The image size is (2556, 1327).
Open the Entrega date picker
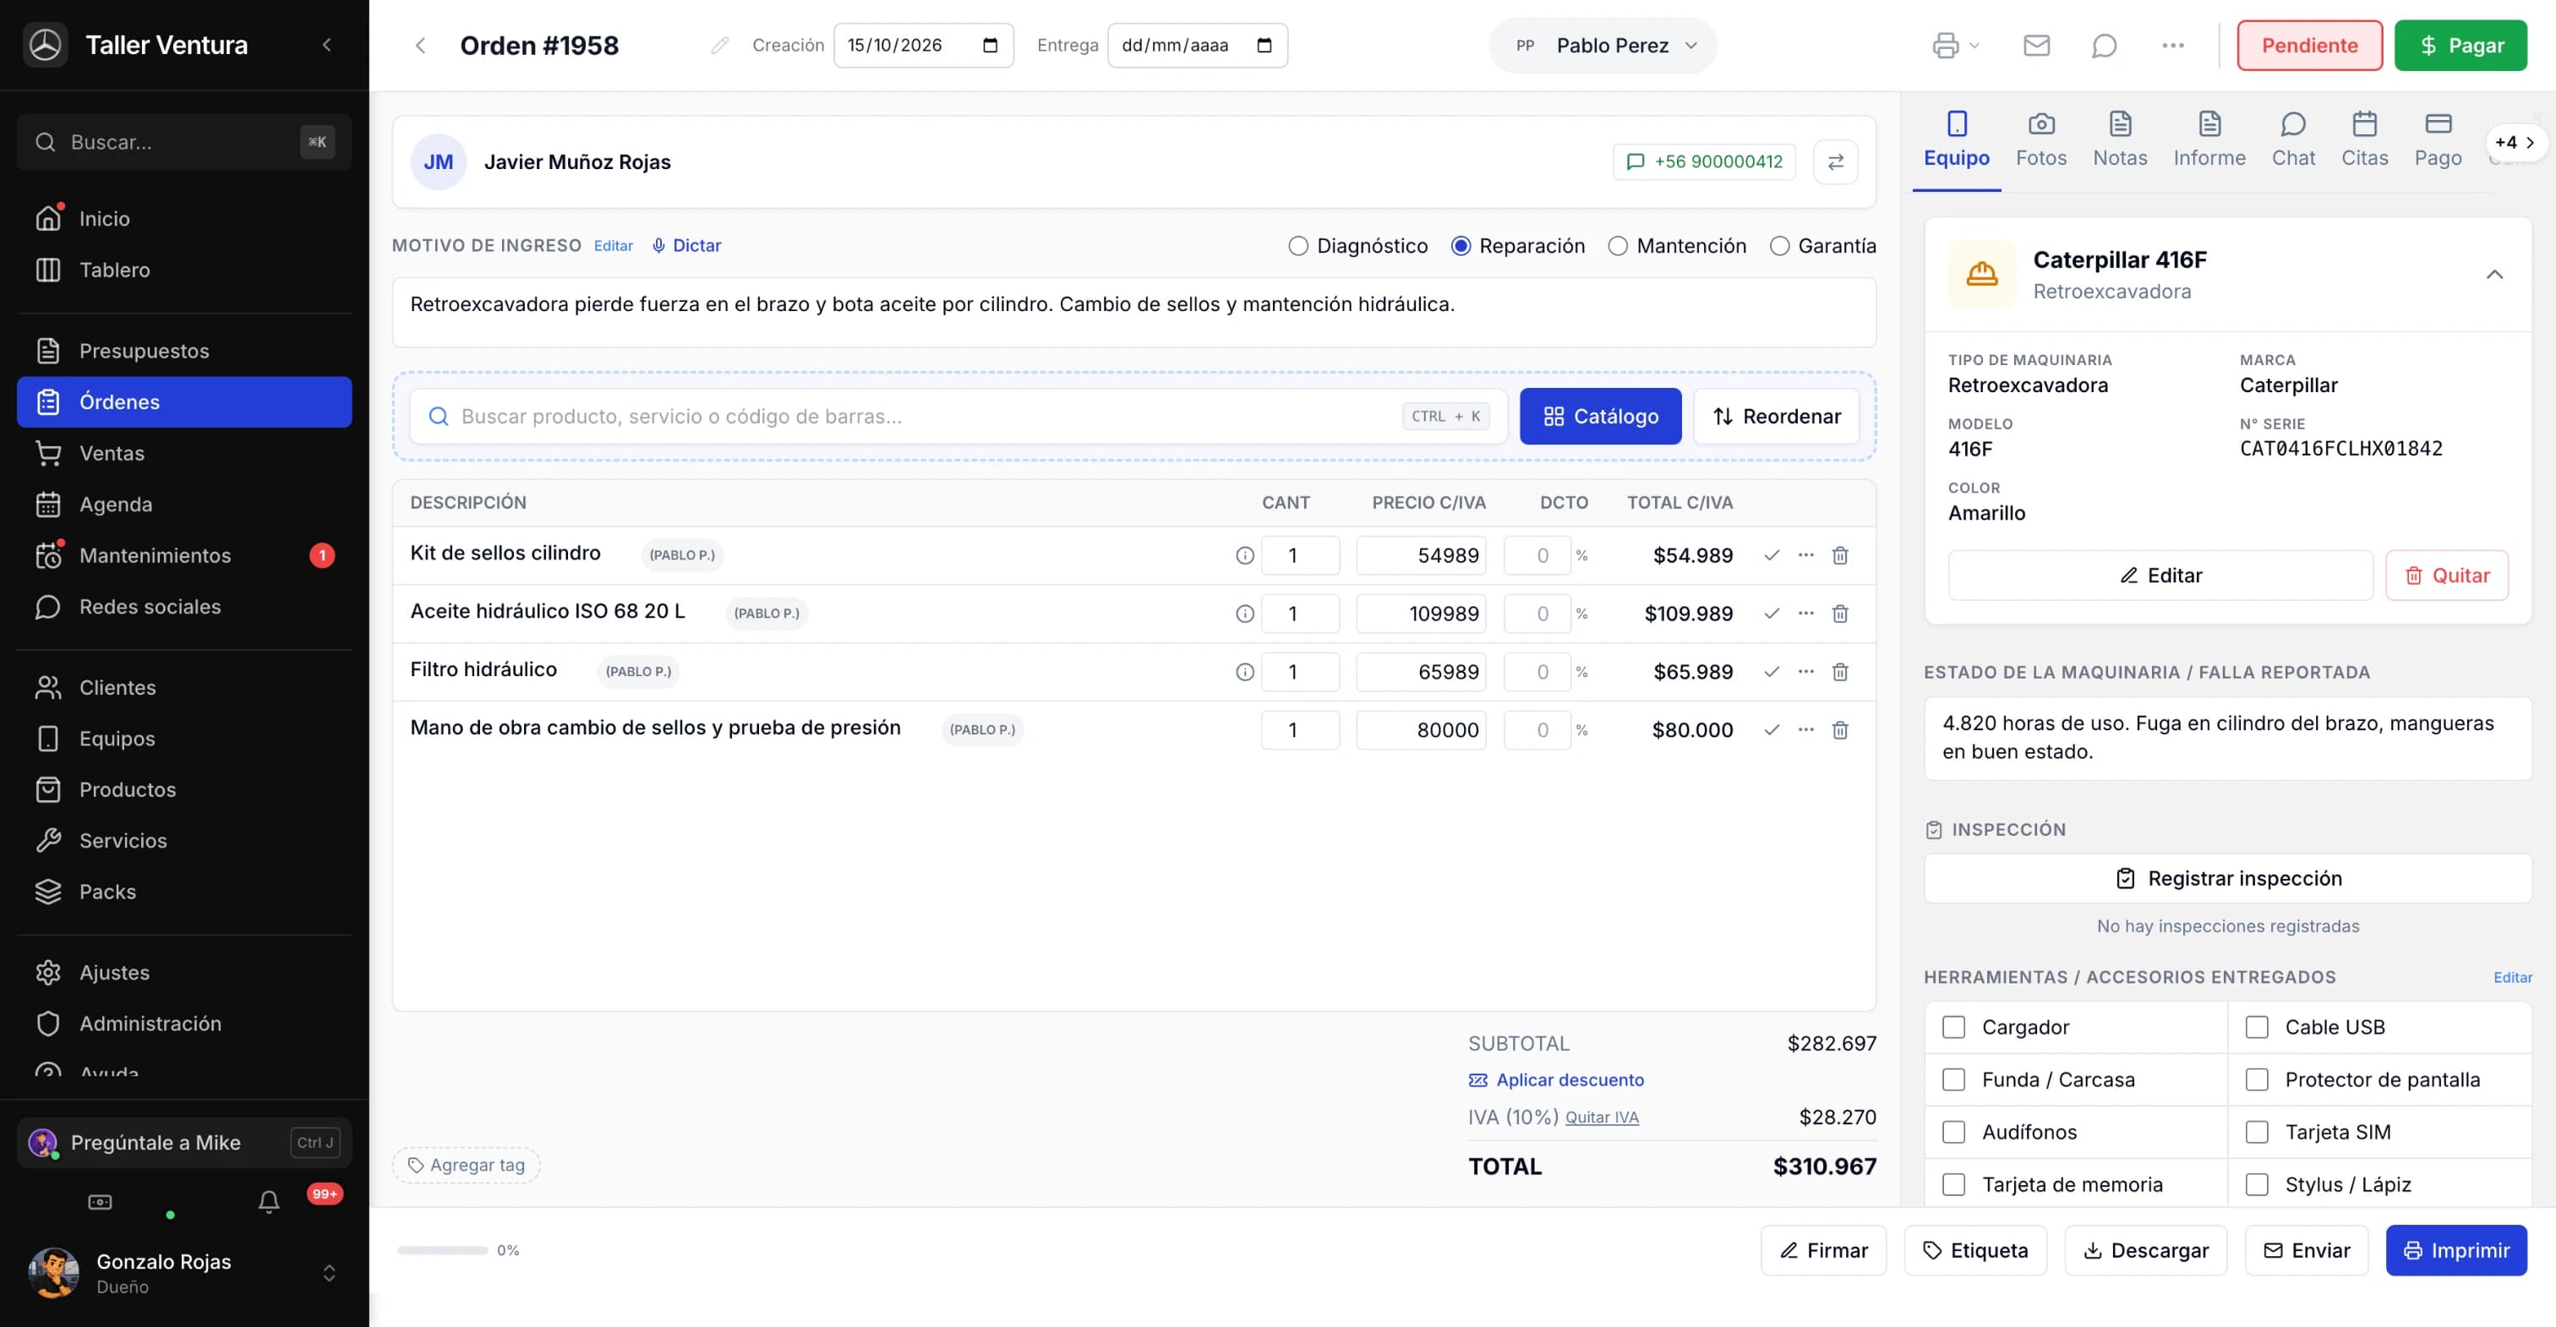[1263, 46]
